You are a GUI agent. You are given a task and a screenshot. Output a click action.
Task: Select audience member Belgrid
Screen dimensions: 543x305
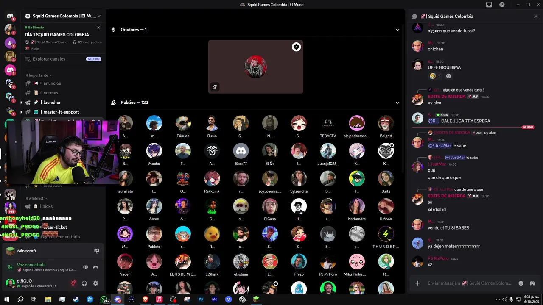click(x=386, y=126)
